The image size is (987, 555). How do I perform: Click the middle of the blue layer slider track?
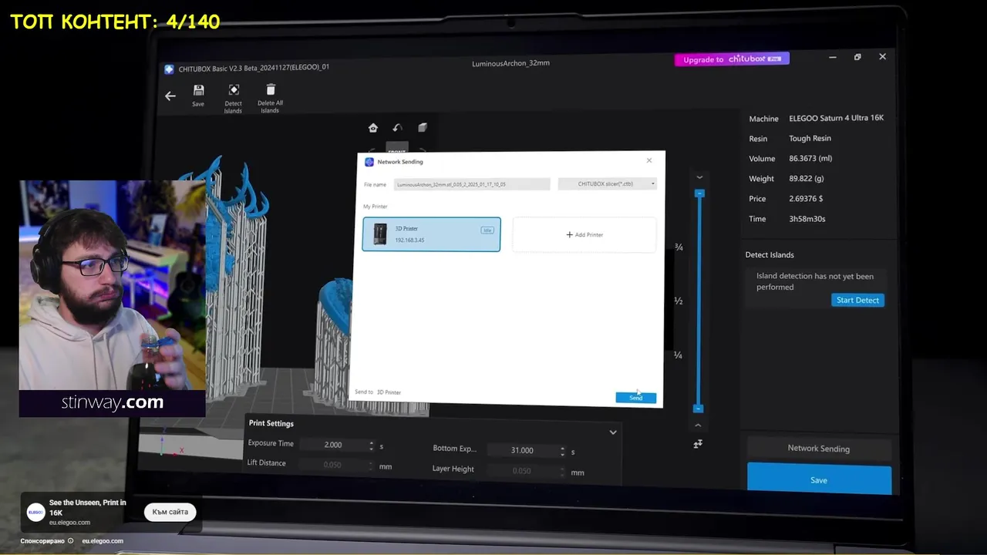(699, 301)
